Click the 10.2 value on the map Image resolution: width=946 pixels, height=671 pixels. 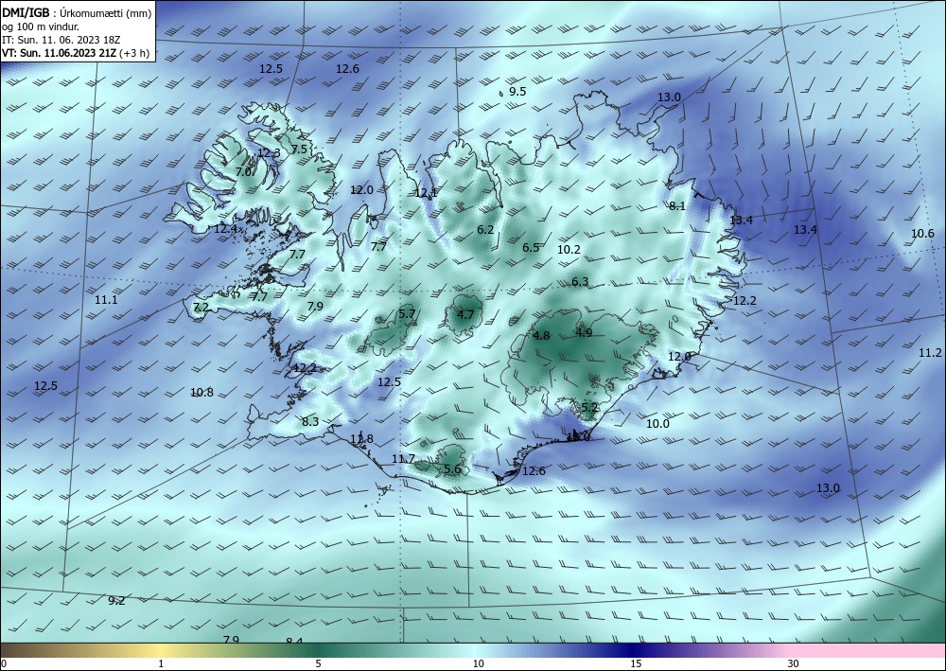click(x=569, y=249)
